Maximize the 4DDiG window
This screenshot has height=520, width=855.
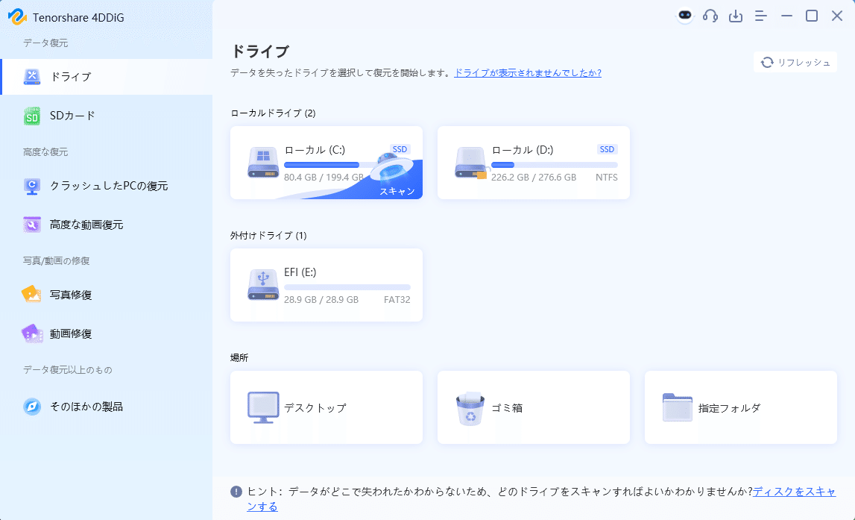[x=811, y=16]
